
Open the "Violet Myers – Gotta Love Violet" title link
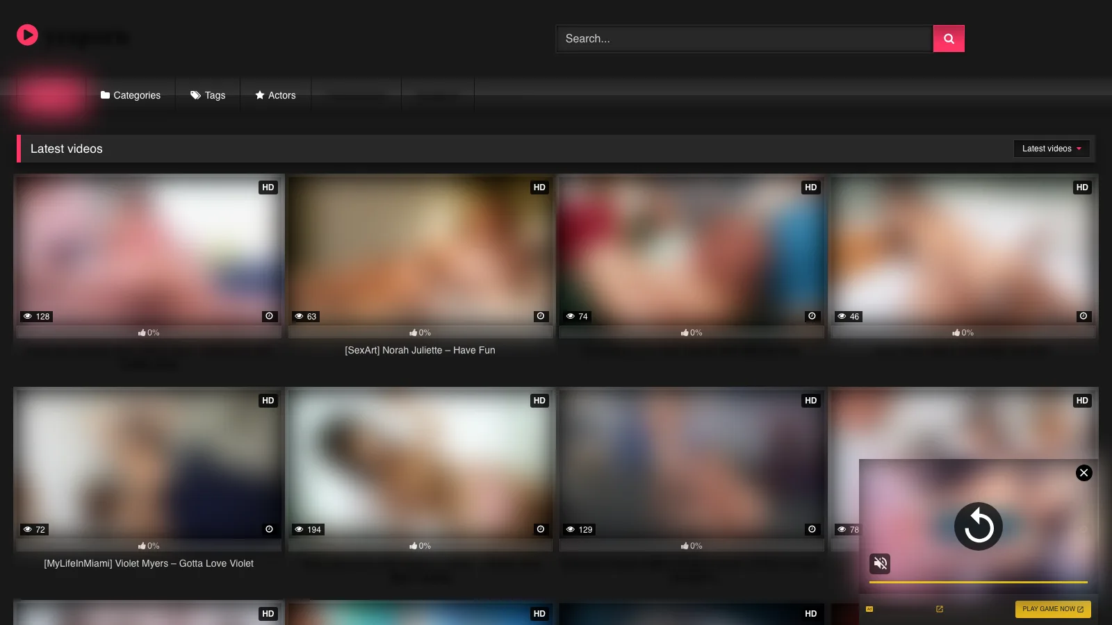coord(149,564)
